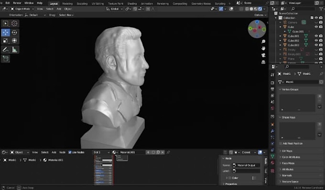Viewport: 325px width, 190px height.
Task: Select the Select Box tool in the toolbar
Action: point(6,23)
